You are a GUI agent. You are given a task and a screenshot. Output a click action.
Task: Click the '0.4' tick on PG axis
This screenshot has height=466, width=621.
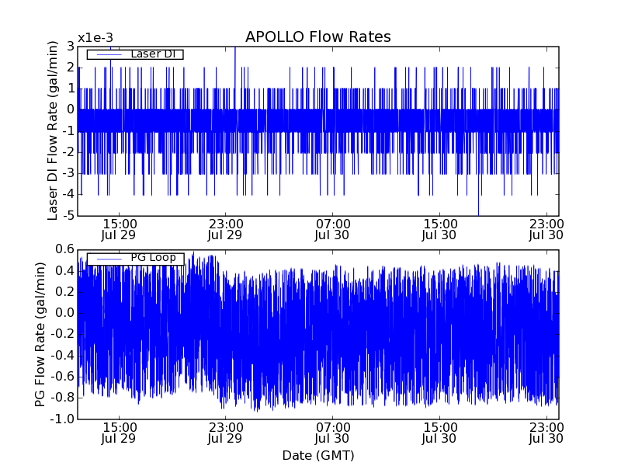65,271
